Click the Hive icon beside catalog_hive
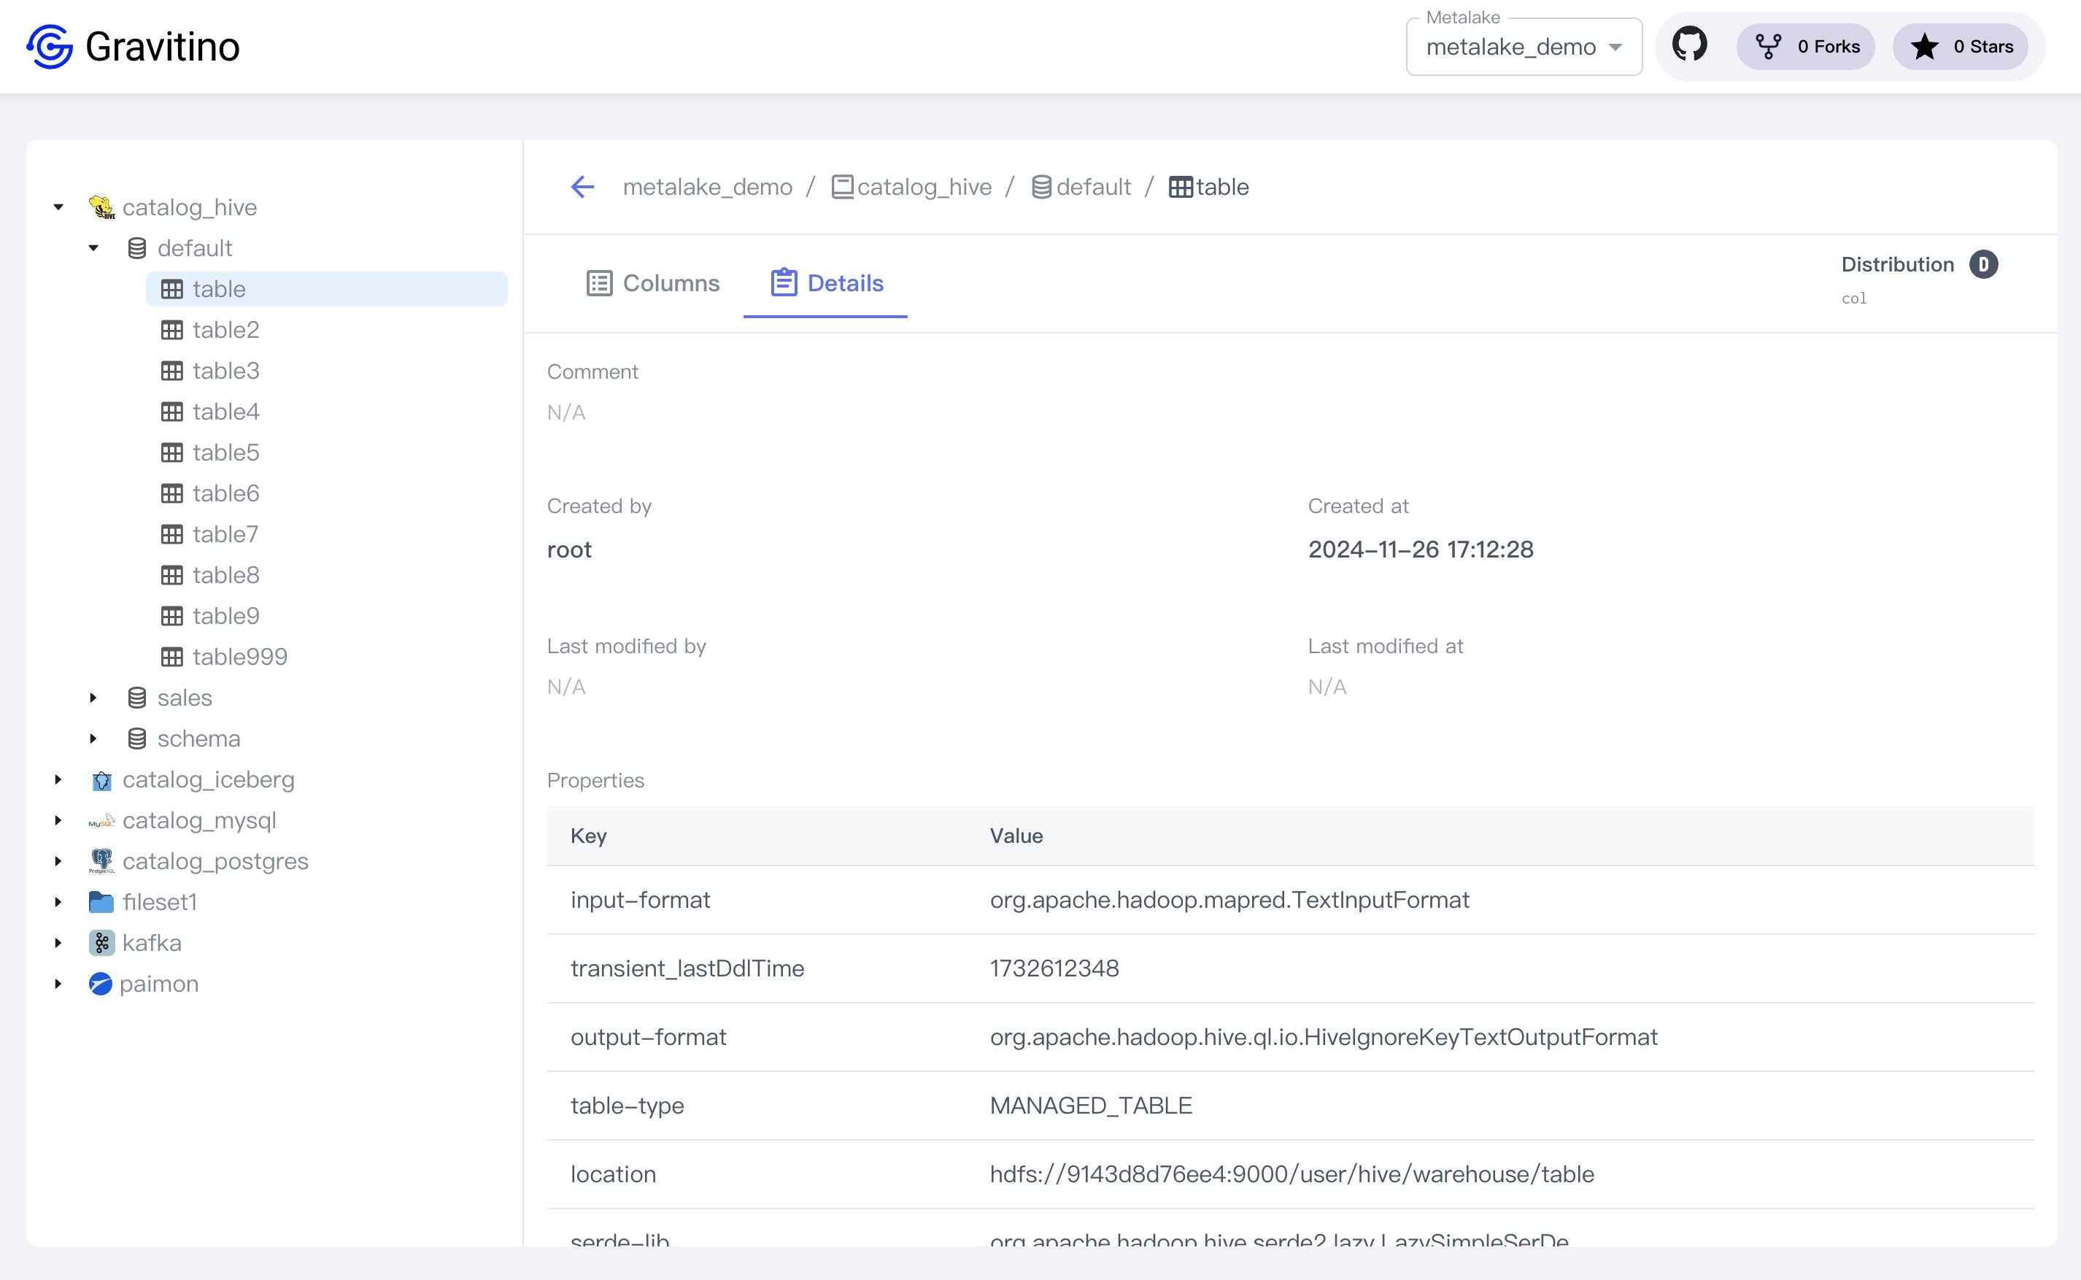Screen dimensions: 2081x1280 pos(101,207)
